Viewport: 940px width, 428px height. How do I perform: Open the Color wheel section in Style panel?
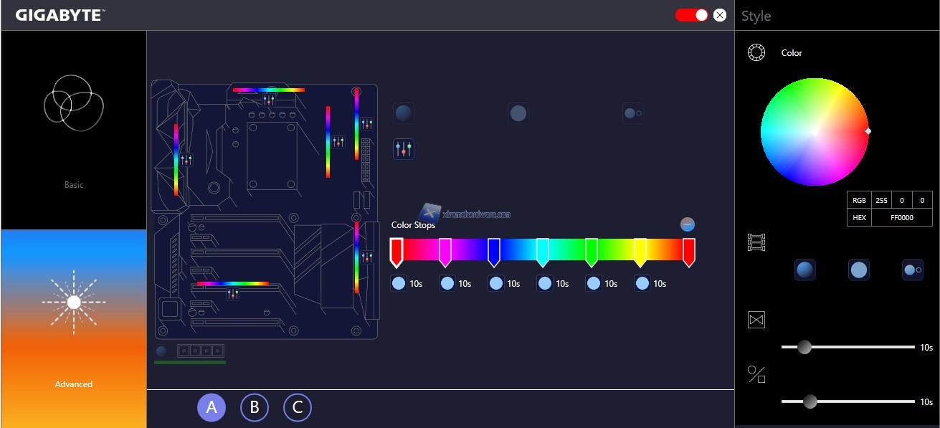(756, 52)
